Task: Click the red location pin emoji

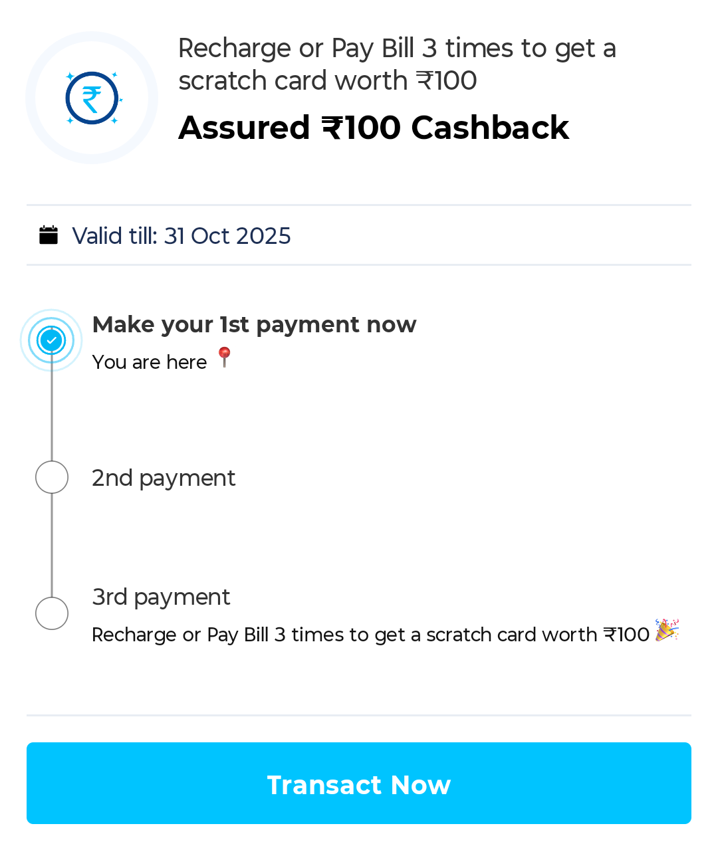Action: pos(224,358)
